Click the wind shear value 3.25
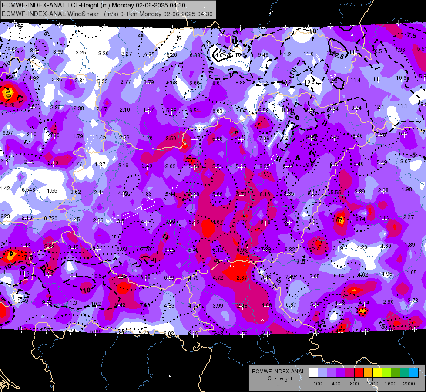 click(x=81, y=53)
